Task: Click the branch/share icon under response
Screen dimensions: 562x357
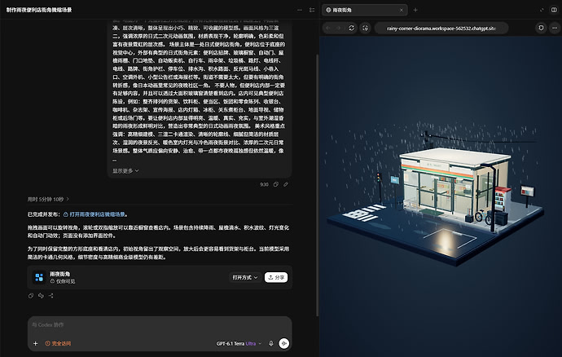Action: pos(50,296)
